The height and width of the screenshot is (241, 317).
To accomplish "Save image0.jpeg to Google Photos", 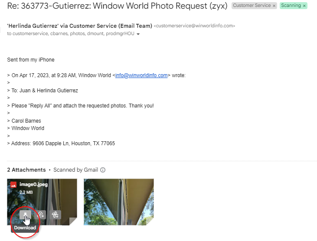I will click(55, 215).
